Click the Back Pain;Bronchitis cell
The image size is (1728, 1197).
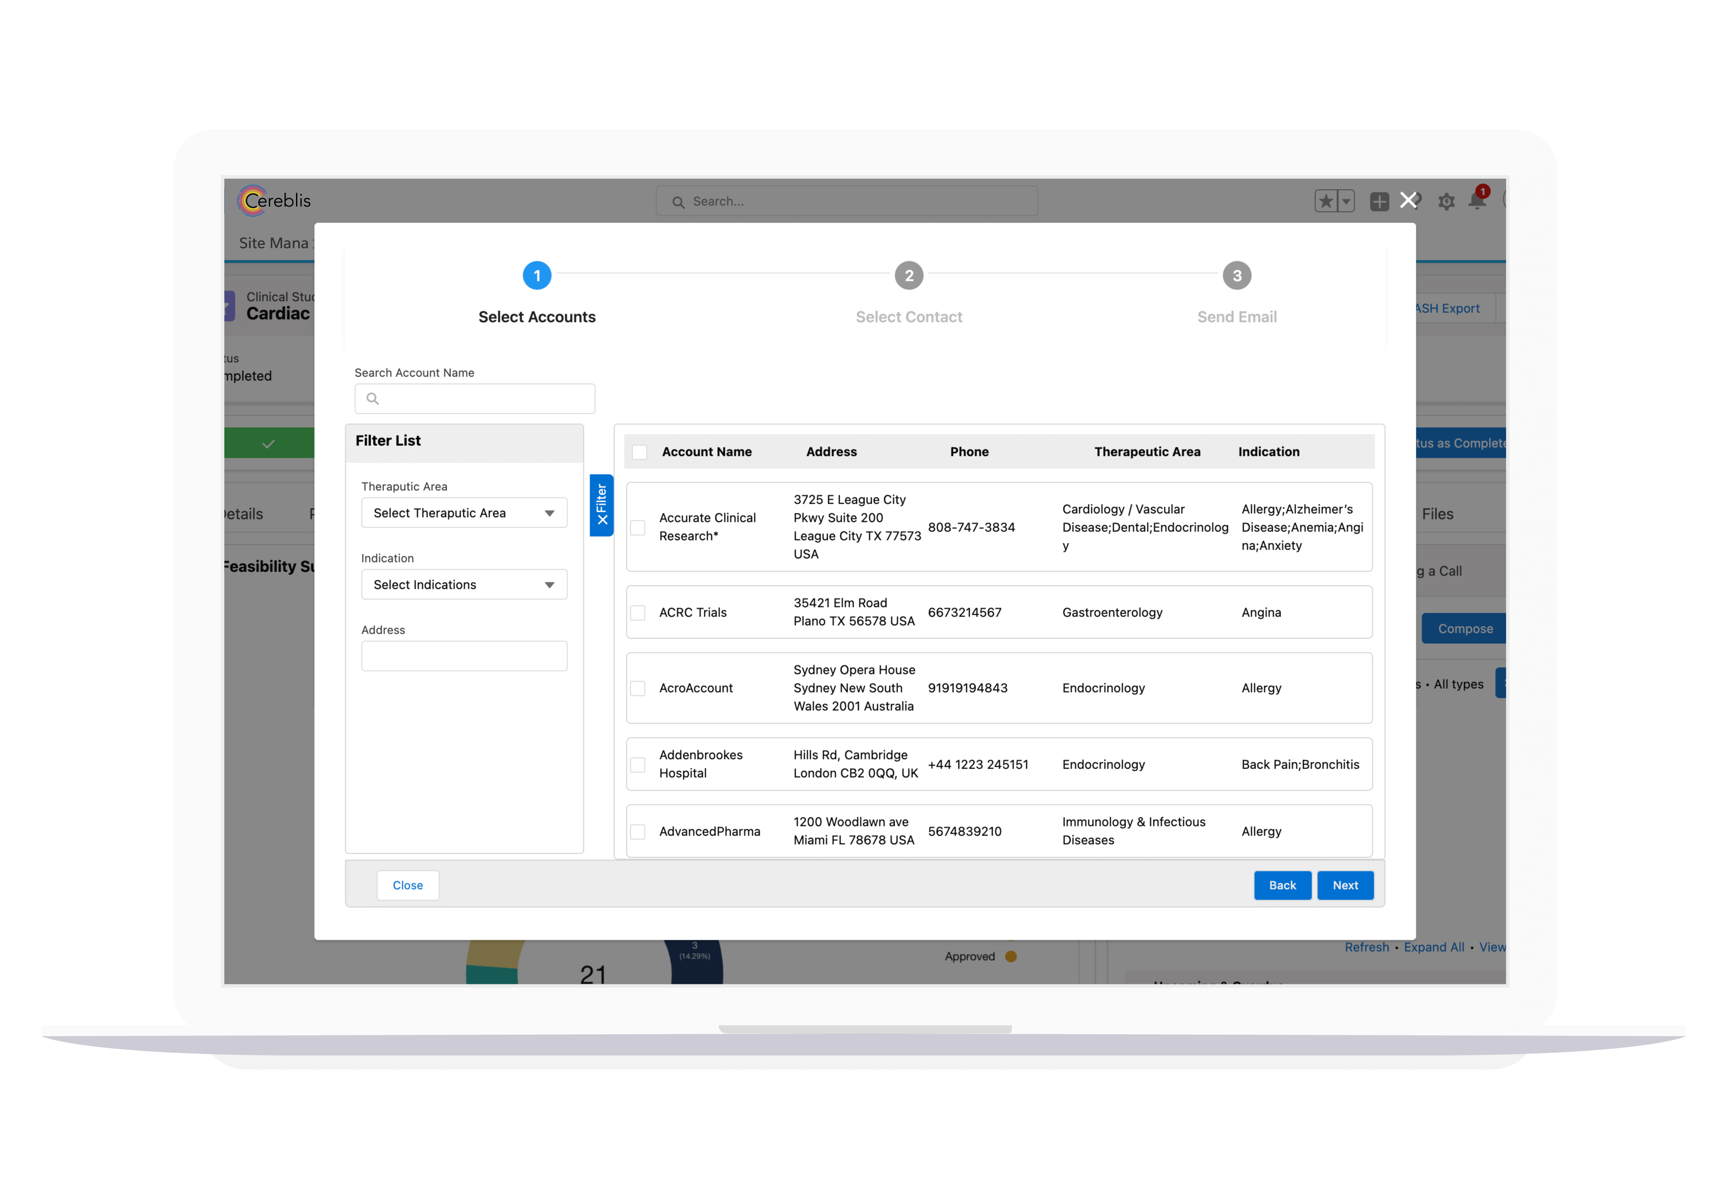[x=1300, y=764]
